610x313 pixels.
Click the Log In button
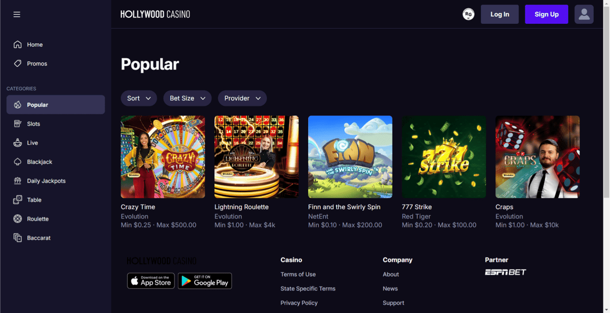[500, 14]
